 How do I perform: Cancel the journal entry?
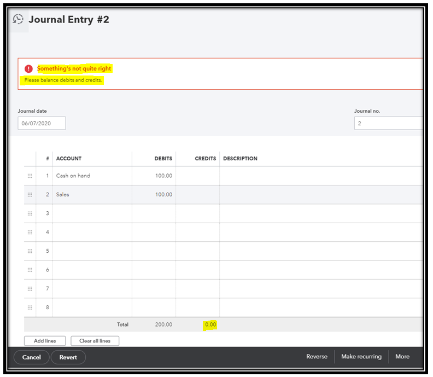coord(32,357)
